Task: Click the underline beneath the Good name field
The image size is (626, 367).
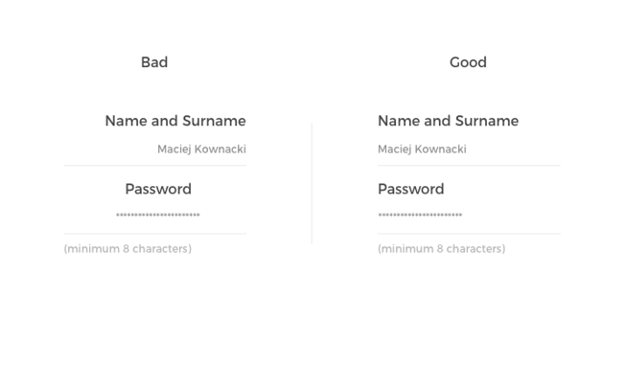Action: pyautogui.click(x=469, y=165)
